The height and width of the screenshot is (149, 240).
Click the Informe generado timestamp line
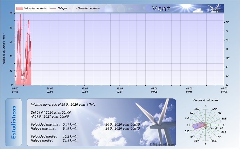[x=63, y=105]
